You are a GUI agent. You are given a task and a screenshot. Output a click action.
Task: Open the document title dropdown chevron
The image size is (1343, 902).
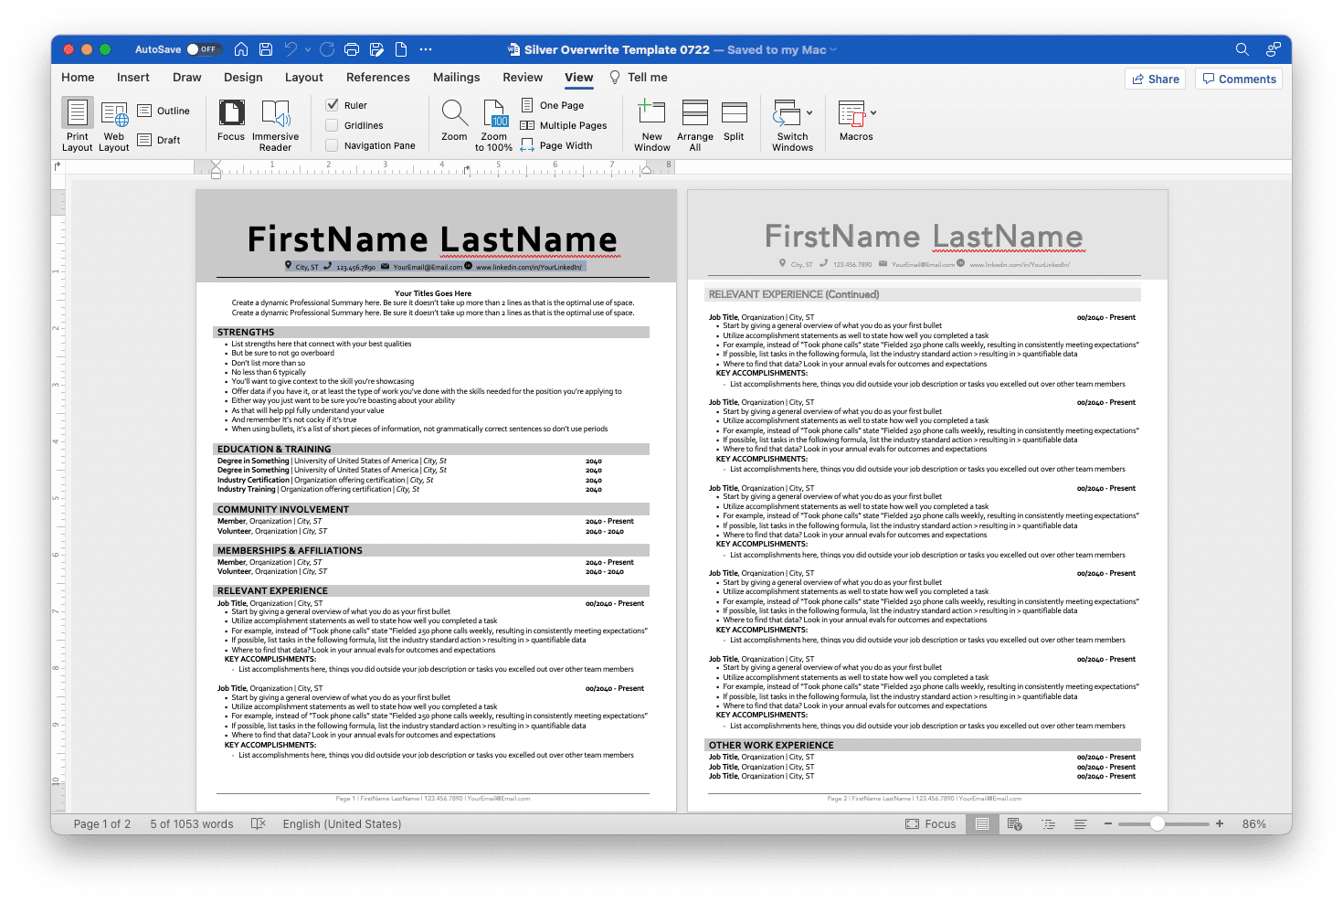[833, 50]
